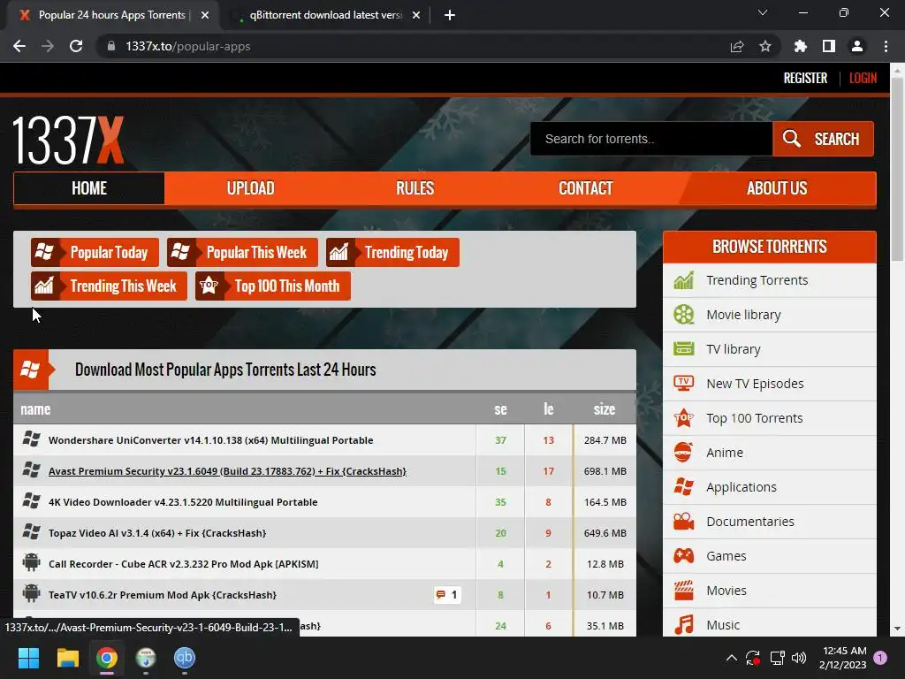Click the tab search chevron in title bar
905x679 pixels.
click(x=763, y=12)
